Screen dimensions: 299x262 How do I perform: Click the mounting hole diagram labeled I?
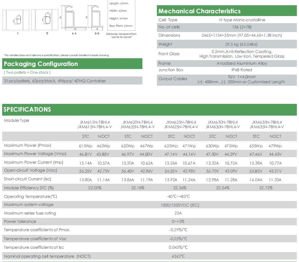(x=17, y=20)
